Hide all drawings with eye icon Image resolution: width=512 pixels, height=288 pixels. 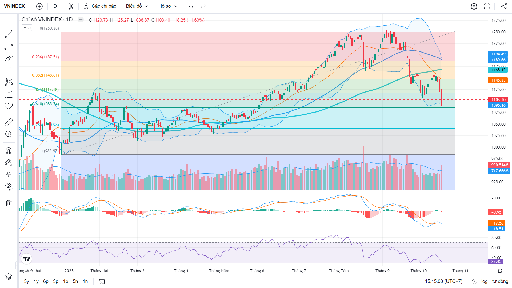click(x=9, y=187)
